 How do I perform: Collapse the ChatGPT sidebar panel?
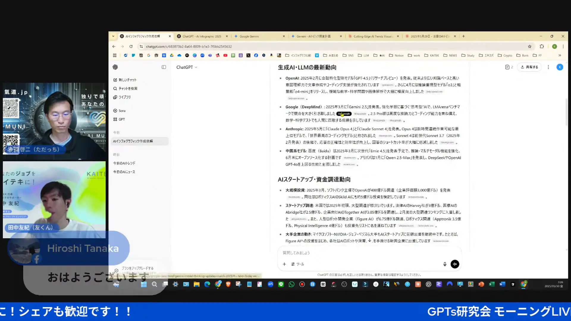164,67
